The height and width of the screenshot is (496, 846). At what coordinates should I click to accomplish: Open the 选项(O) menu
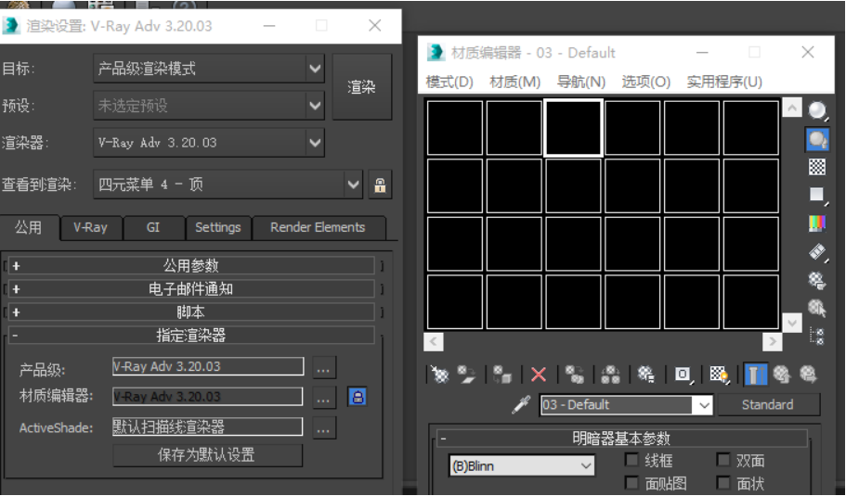(645, 82)
